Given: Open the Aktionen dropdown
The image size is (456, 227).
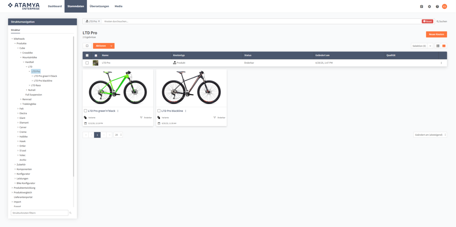Looking at the screenshot, I should click(x=104, y=46).
